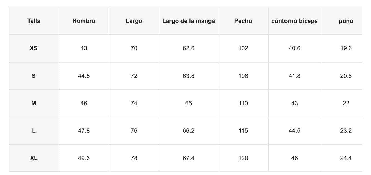This screenshot has height=175, width=371.
Task: Select the XL sleeve length value 67.4
Action: click(x=188, y=158)
